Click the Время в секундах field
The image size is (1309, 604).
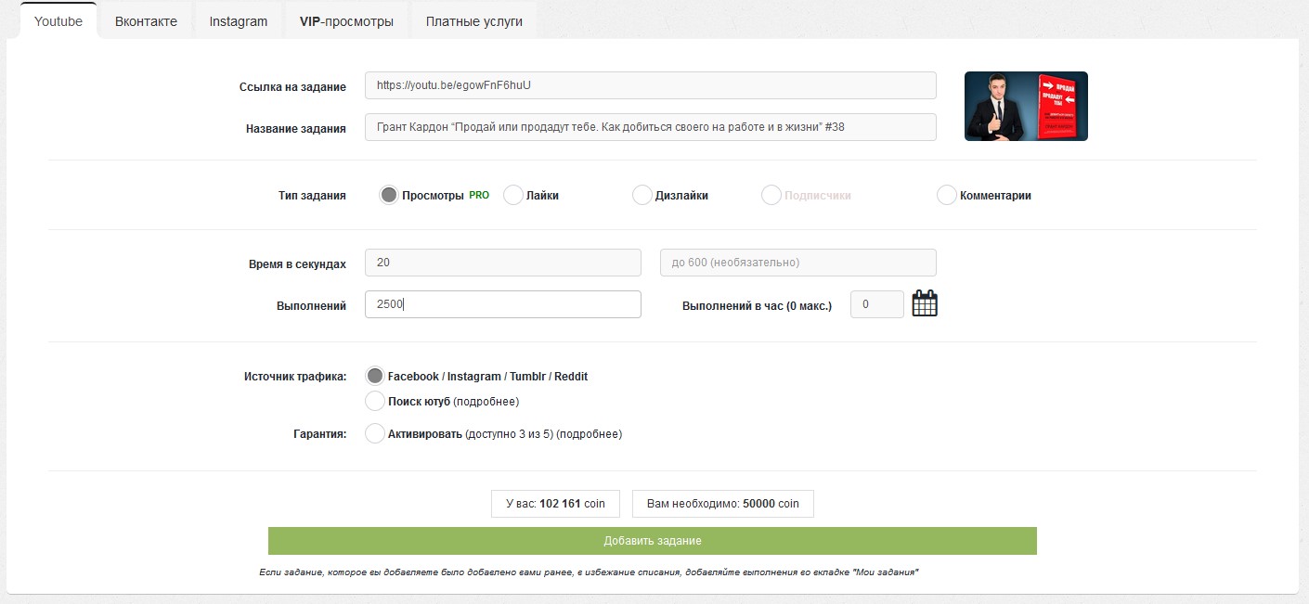[x=502, y=263]
